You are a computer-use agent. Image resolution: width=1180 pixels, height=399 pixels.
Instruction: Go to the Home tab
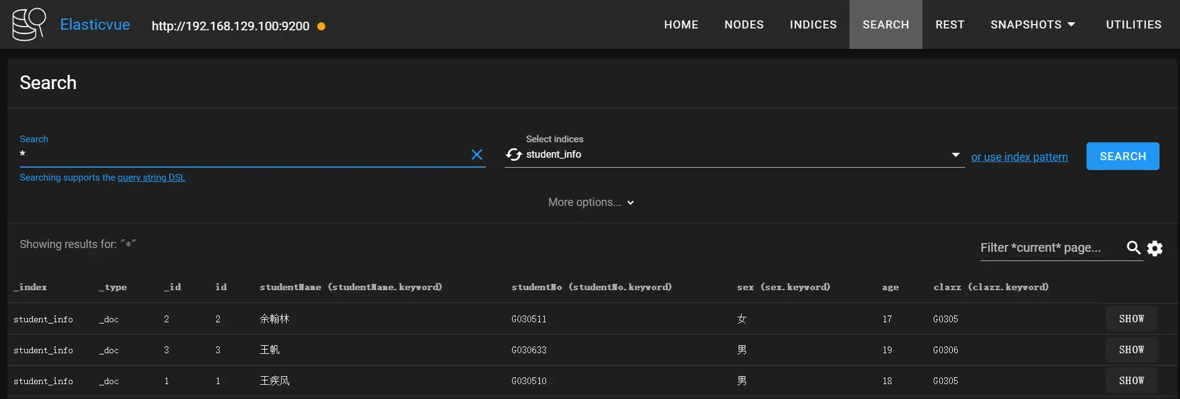(681, 25)
